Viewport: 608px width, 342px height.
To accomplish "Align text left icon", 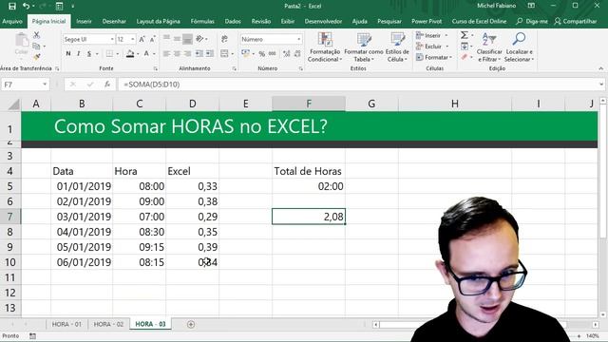I will coord(167,53).
